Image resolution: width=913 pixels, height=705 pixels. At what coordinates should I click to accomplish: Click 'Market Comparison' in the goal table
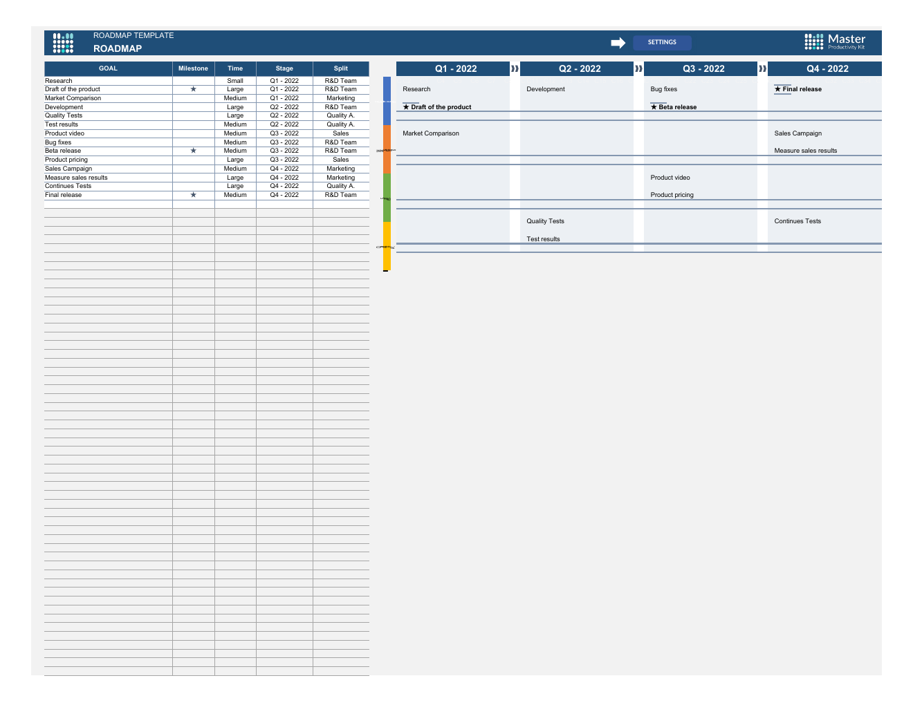point(73,98)
